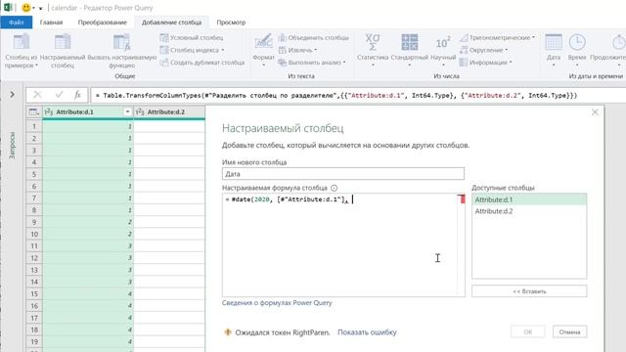Click the Статистика icon

coord(373,42)
